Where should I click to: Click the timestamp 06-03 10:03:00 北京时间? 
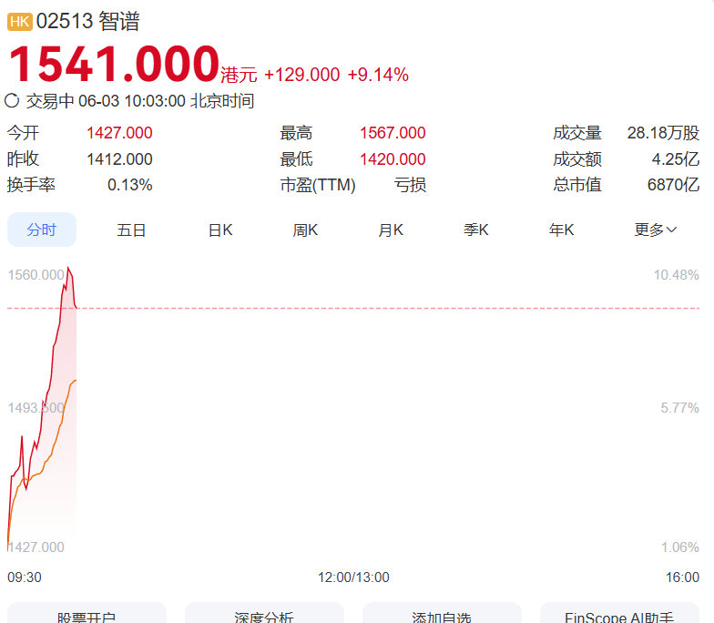pos(166,101)
